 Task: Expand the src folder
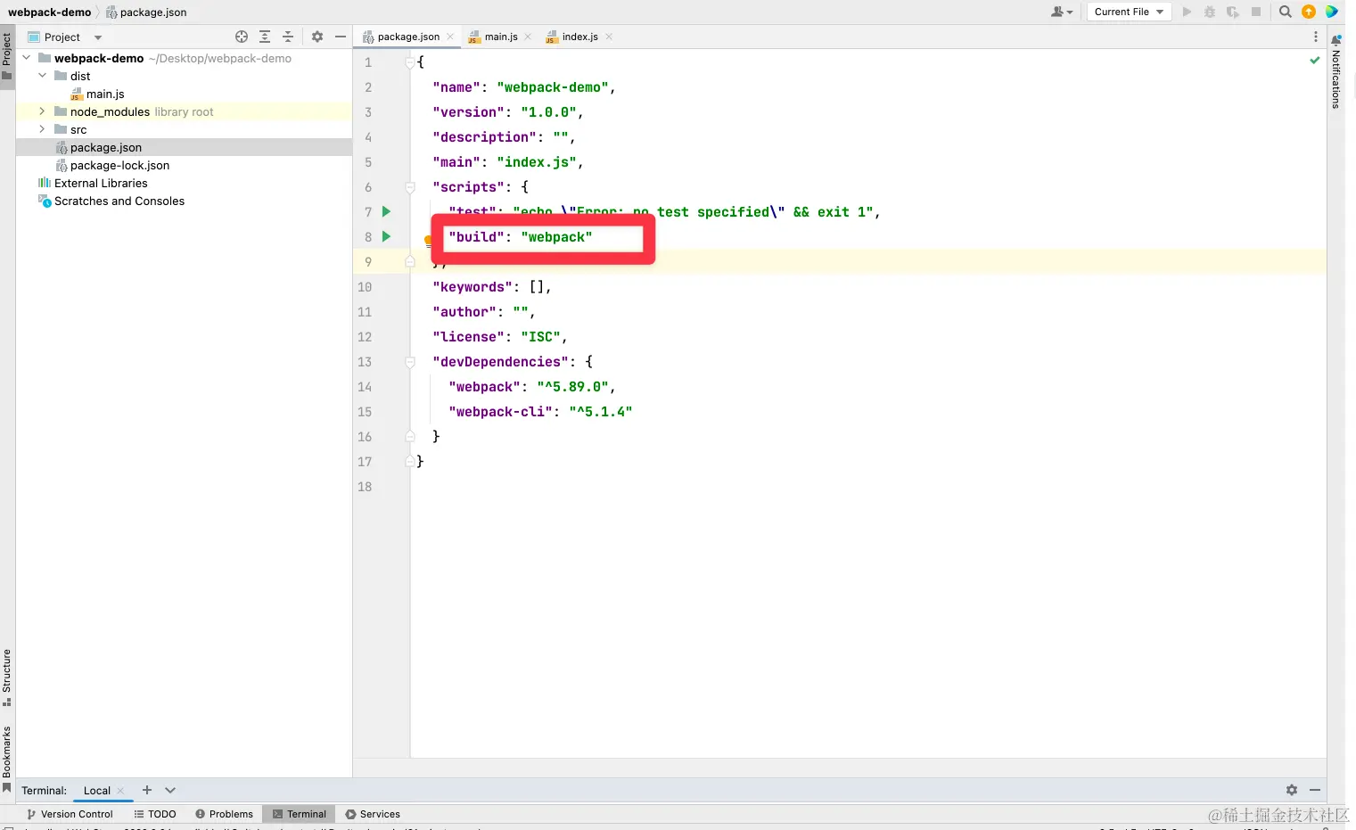(42, 129)
